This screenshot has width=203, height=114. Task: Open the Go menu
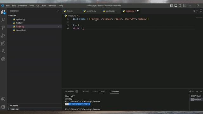click(x=38, y=6)
